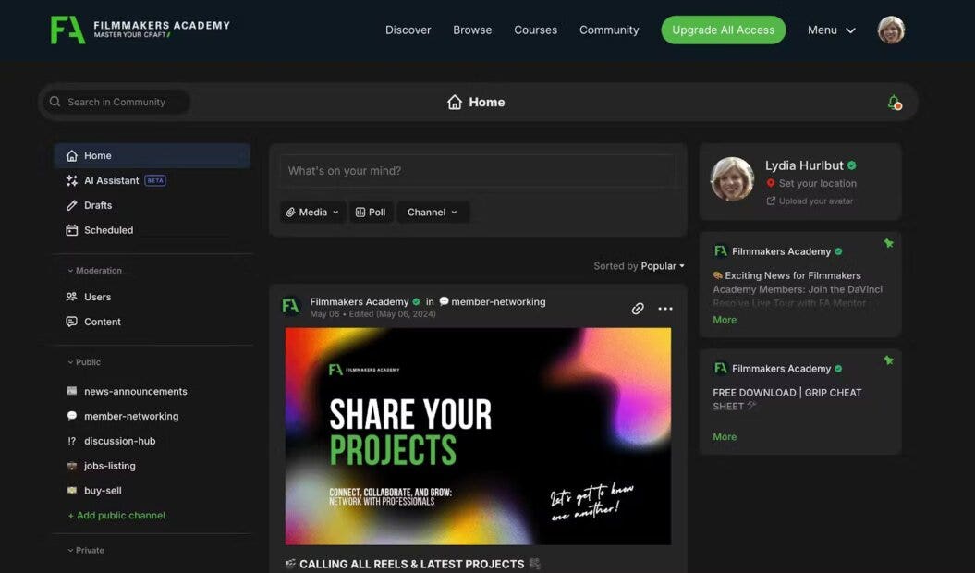The height and width of the screenshot is (573, 975).
Task: Click Filmmakers Academy author name on post
Action: coord(360,301)
